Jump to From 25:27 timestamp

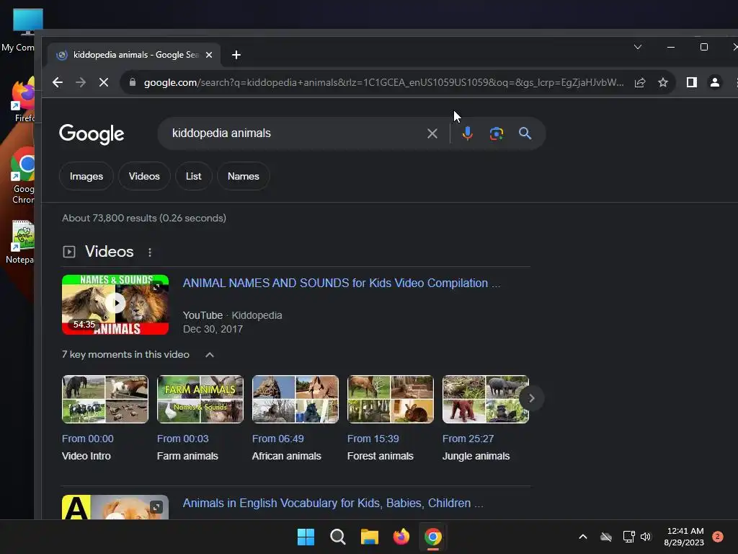coord(468,439)
